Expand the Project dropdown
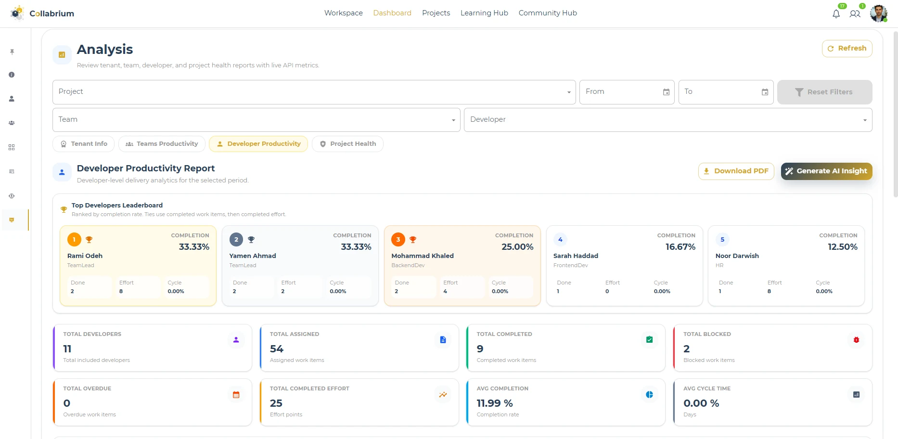The height and width of the screenshot is (439, 898). click(314, 92)
